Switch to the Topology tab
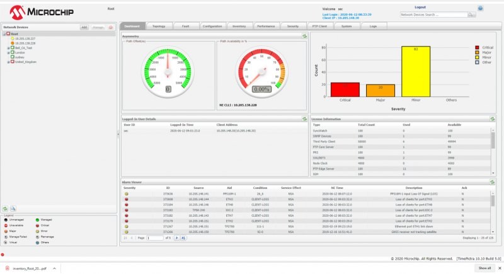Screen dimensions: 504x274 pos(159,26)
